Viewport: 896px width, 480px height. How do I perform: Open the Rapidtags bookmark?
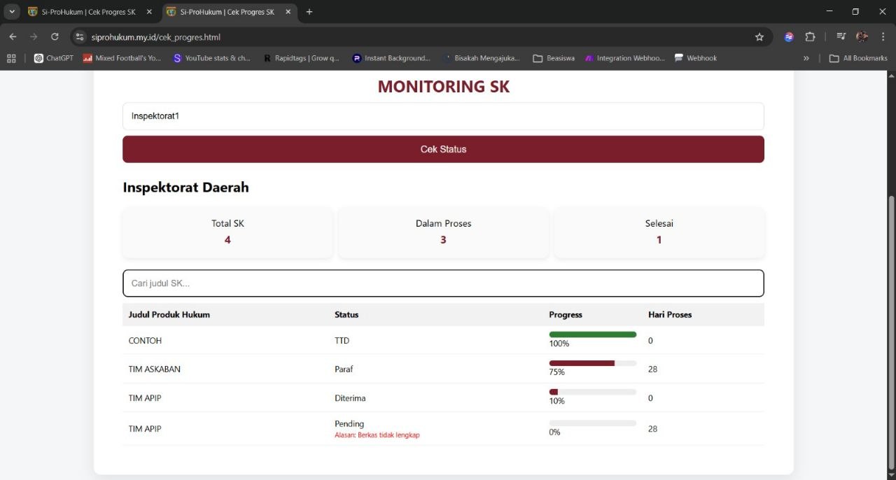(301, 58)
